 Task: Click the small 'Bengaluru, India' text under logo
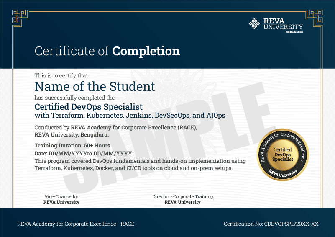[294, 32]
